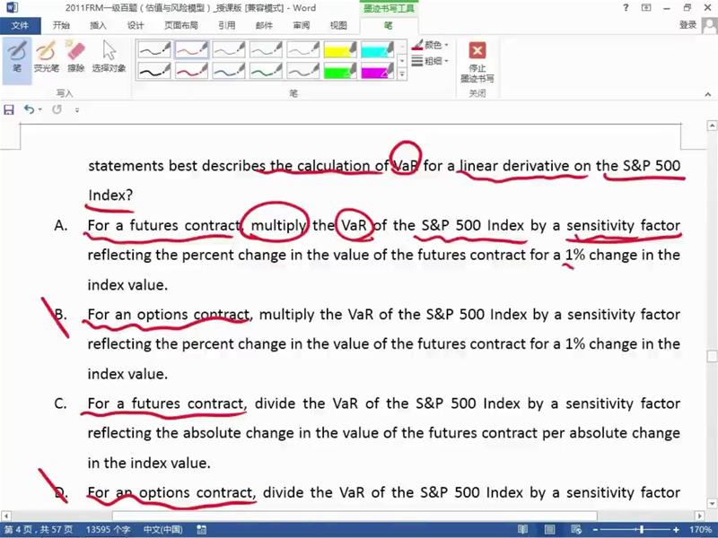Select the 擦除 eraser tool

pyautogui.click(x=75, y=57)
